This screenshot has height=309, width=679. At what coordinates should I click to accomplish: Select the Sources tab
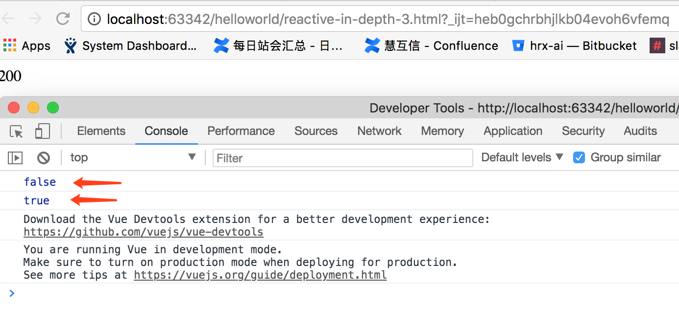pos(315,131)
